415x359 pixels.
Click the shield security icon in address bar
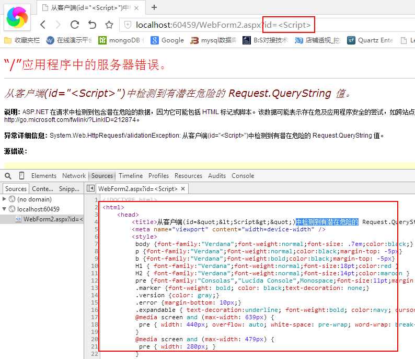[128, 25]
